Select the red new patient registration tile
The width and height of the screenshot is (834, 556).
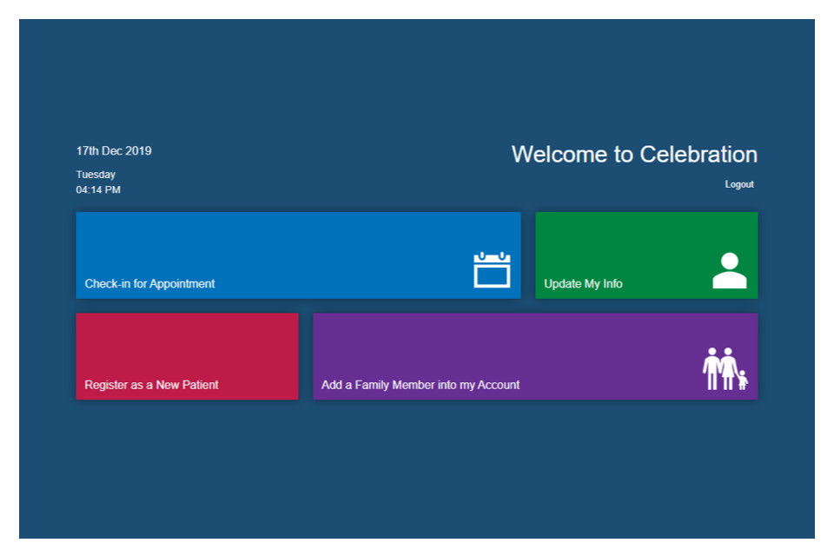[187, 355]
